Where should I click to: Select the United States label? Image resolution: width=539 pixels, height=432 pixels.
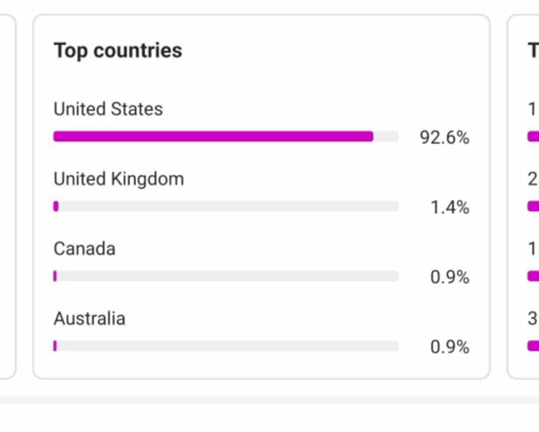[108, 109]
